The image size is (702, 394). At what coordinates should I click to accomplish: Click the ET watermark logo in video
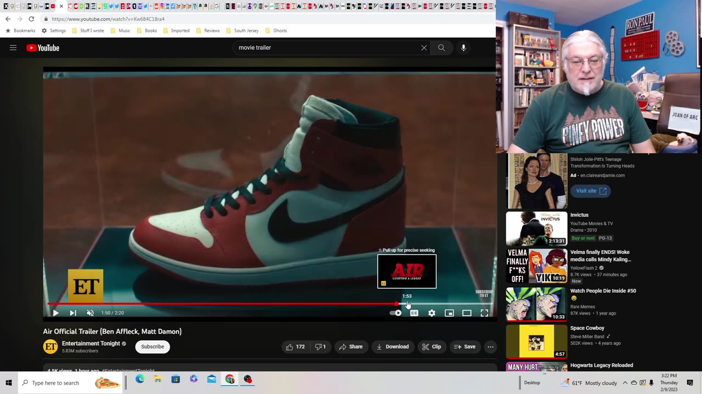[86, 286]
